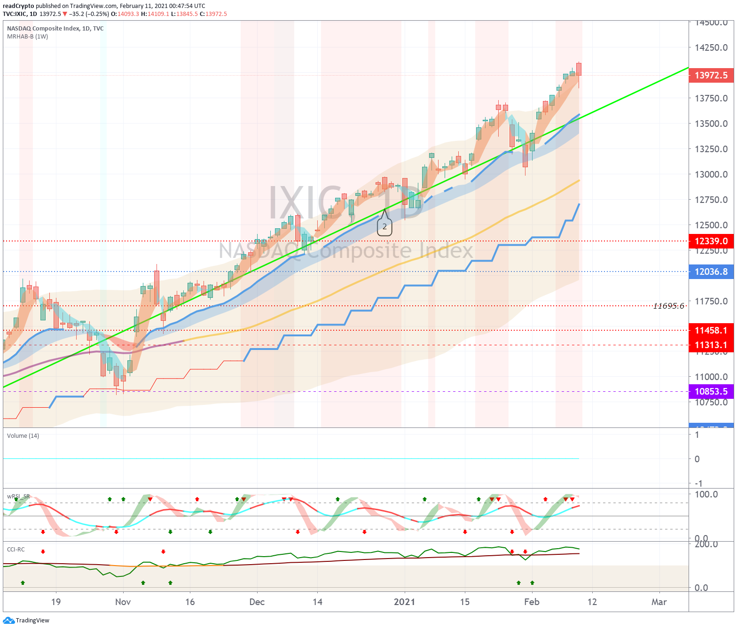Click the purple 10853.5 price level tag
This screenshot has height=629, width=737.
(x=711, y=391)
